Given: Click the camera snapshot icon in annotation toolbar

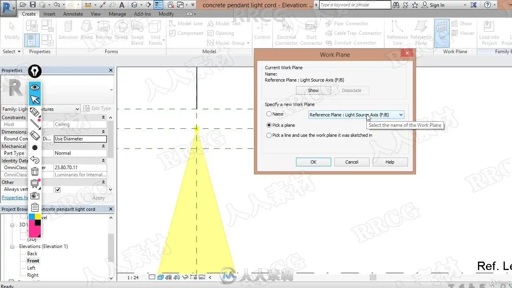Looking at the screenshot, I should pyautogui.click(x=35, y=196).
